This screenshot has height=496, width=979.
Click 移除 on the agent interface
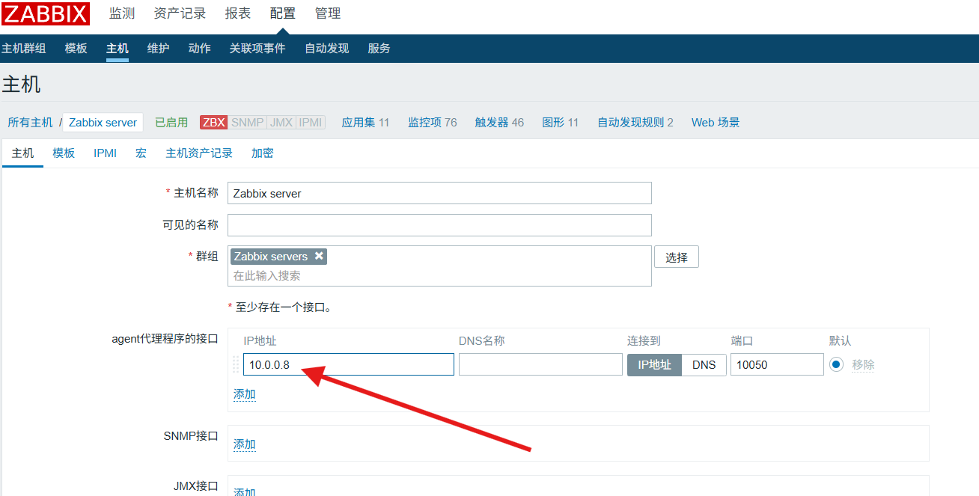(x=863, y=364)
